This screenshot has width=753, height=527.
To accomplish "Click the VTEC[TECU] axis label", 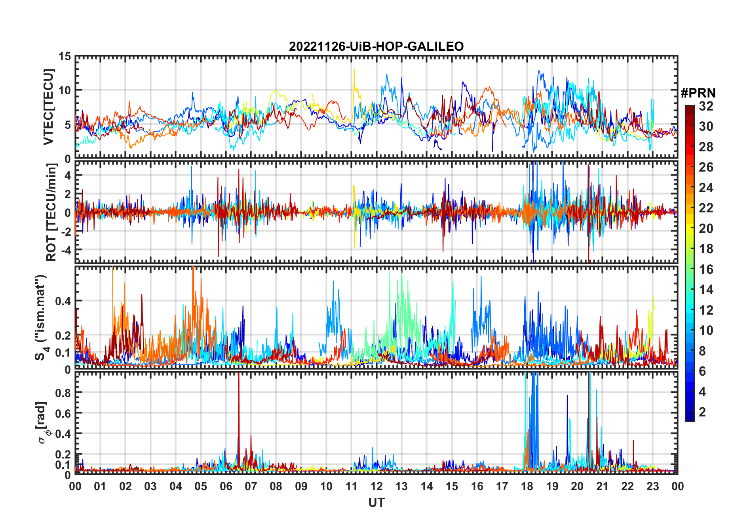I will pos(48,107).
